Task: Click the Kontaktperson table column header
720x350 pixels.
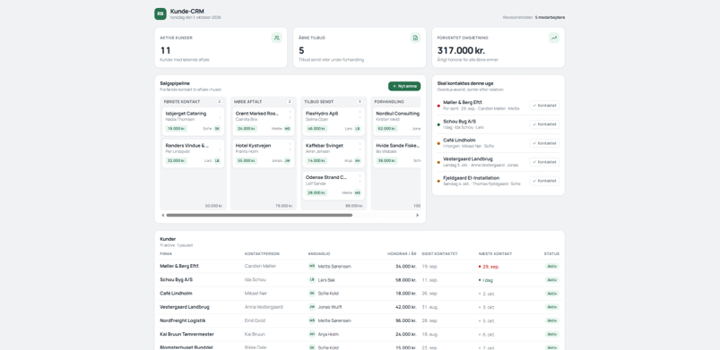Action: (262, 253)
